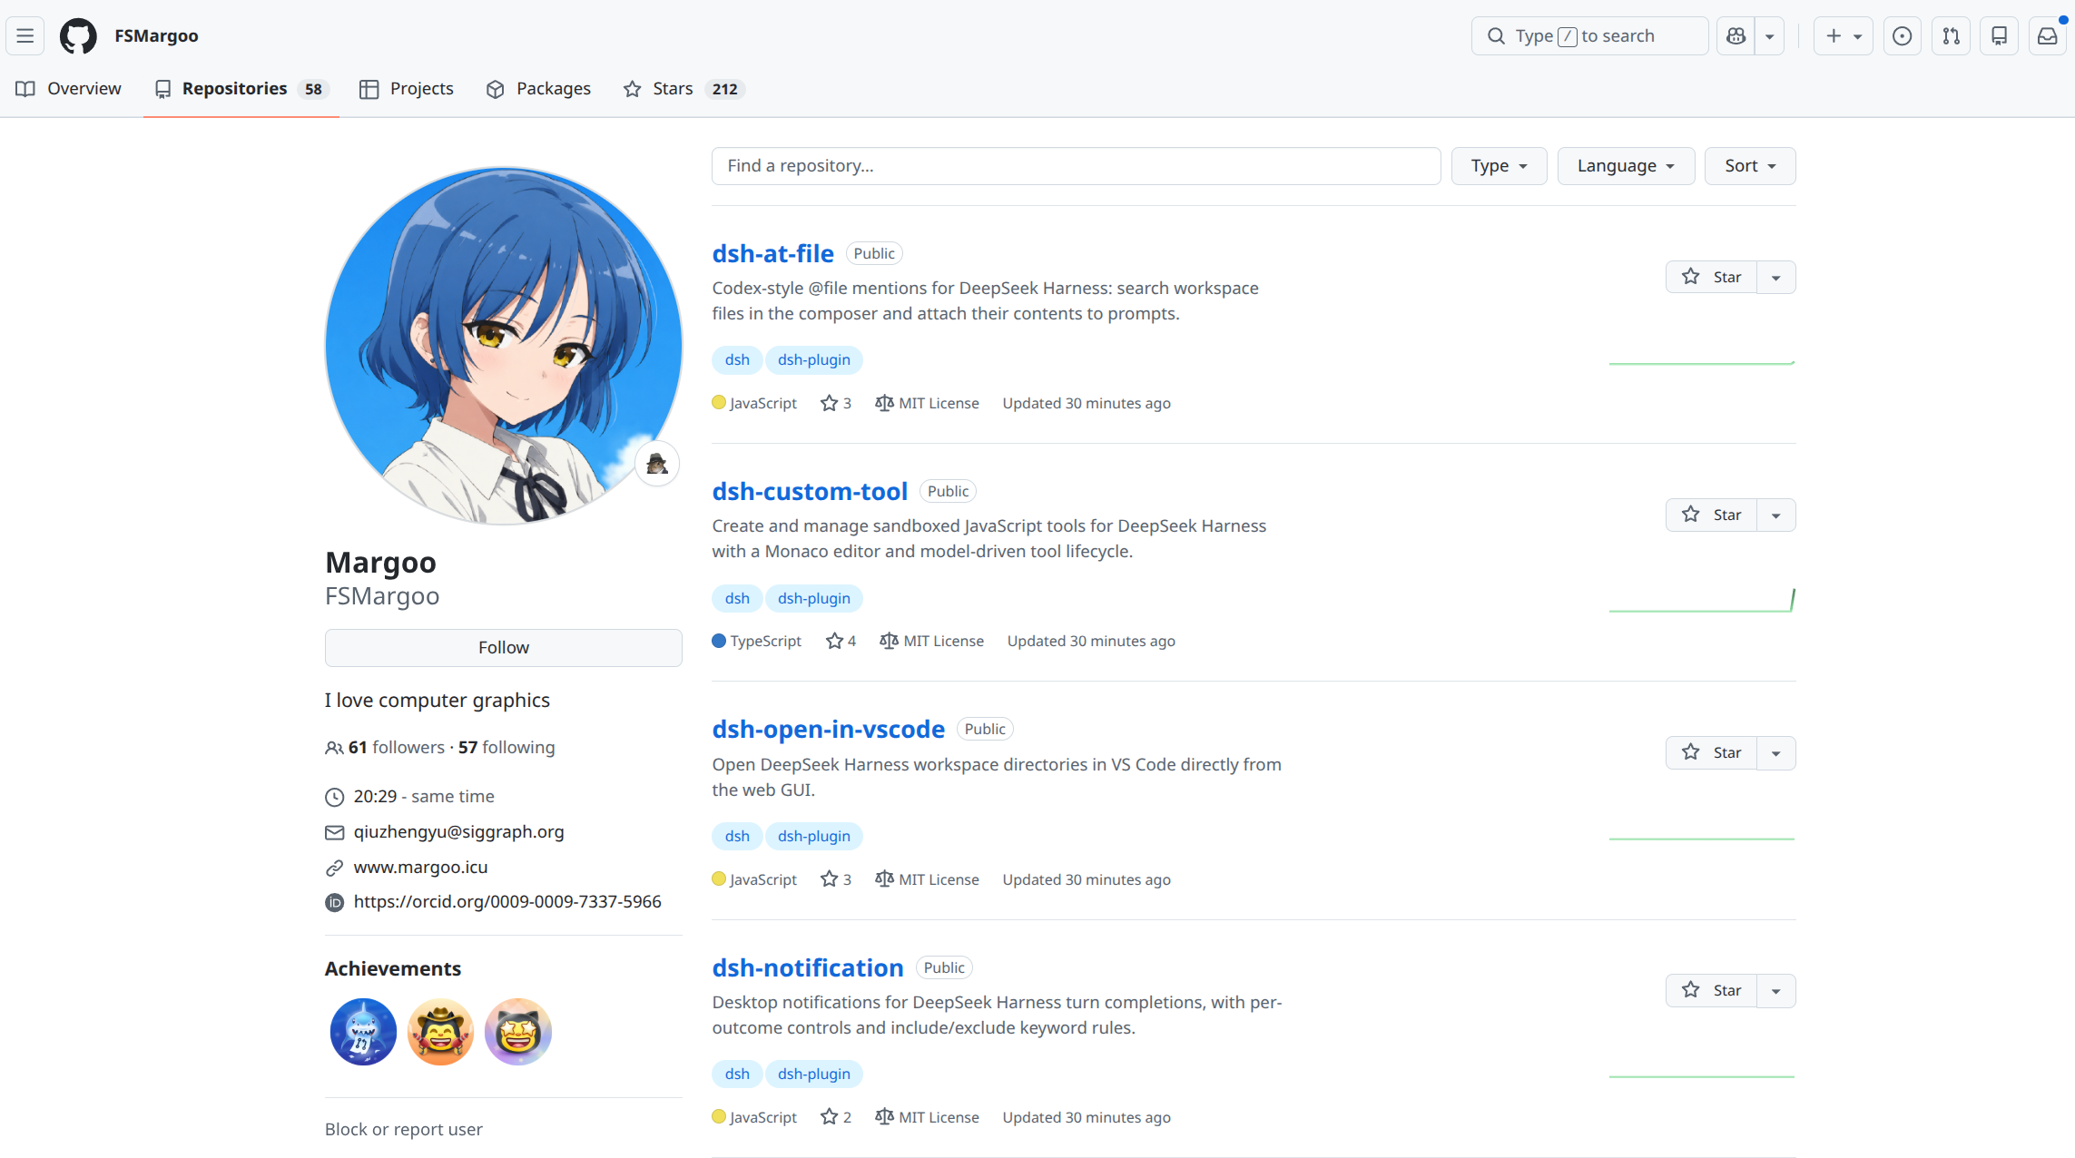Open the create new plus menu
The height and width of the screenshot is (1158, 2075).
(1843, 36)
